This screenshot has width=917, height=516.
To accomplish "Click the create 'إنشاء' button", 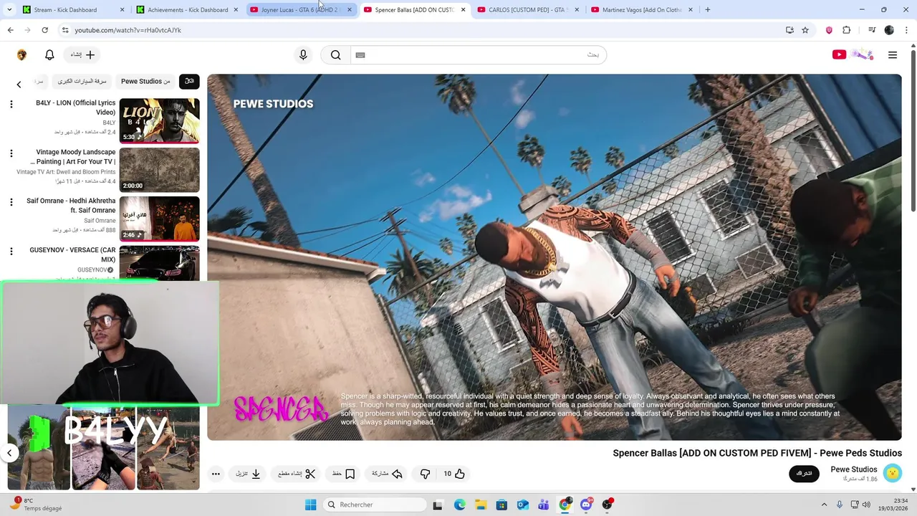I will [x=82, y=54].
